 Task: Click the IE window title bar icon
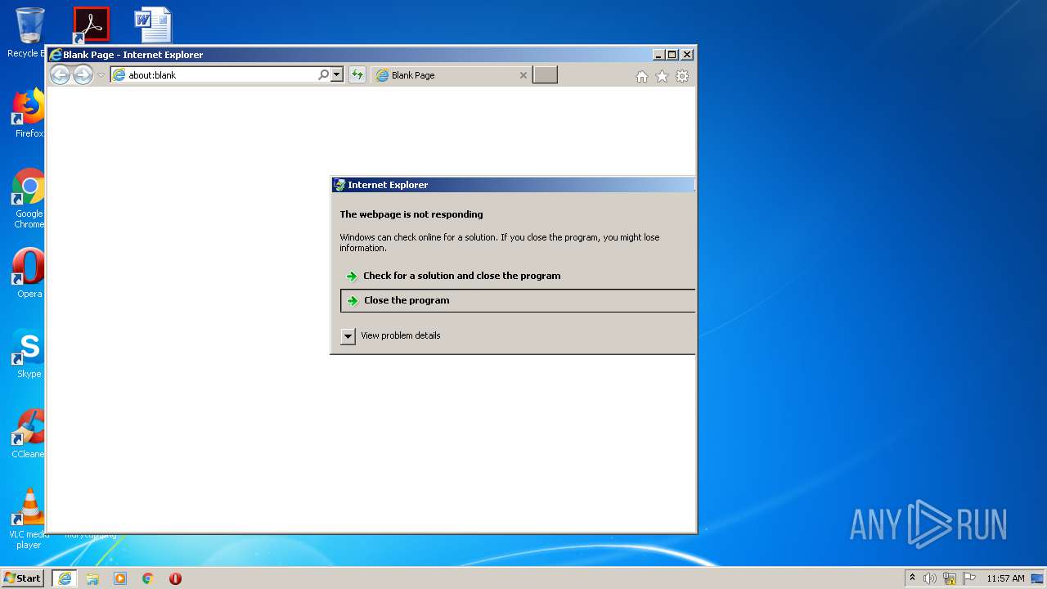click(x=56, y=55)
